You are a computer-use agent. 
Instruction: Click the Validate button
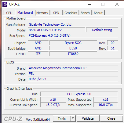pyautogui.click(x=88, y=118)
